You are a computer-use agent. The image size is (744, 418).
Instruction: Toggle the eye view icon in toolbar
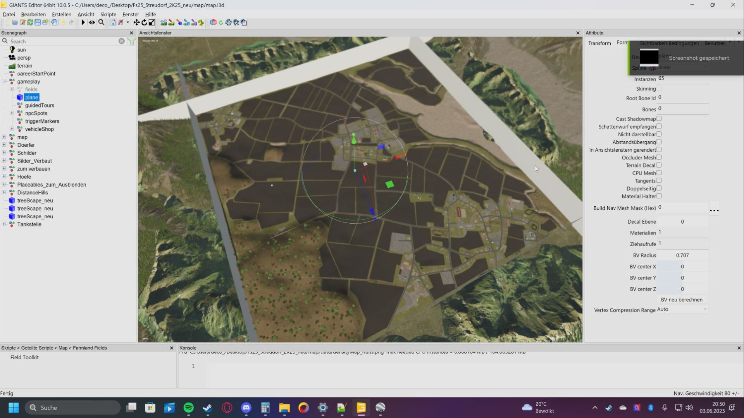pyautogui.click(x=92, y=22)
